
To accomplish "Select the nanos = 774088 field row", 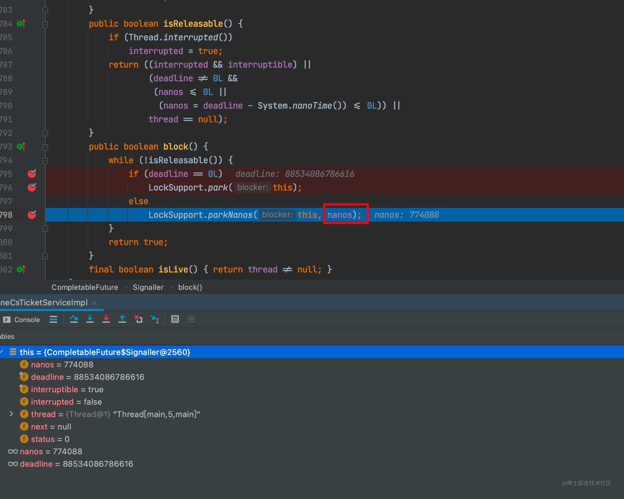I will (x=312, y=364).
